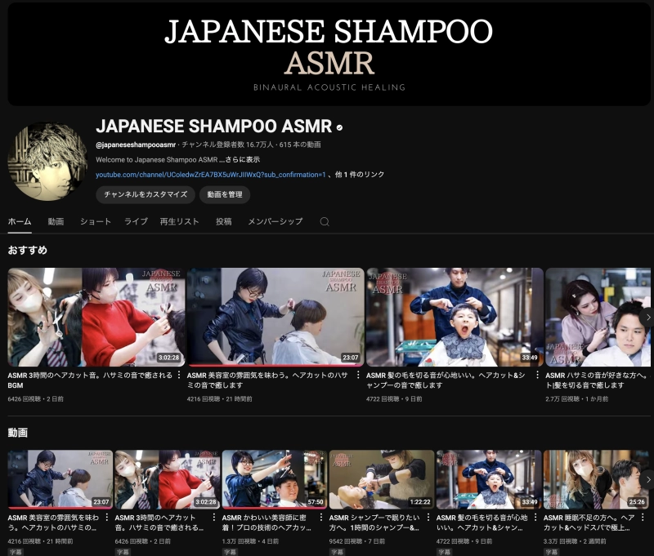This screenshot has width=654, height=556.
Task: Play featured 3:02:28 haircut thumbnail
Action: coord(96,317)
